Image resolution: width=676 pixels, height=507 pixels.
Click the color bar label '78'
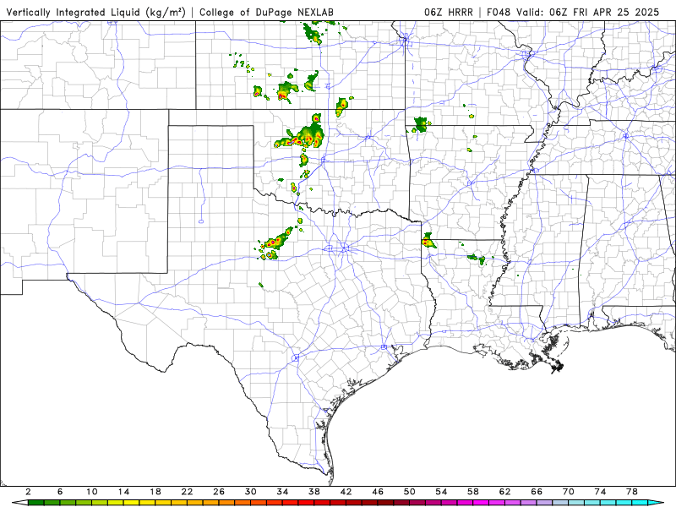click(632, 492)
